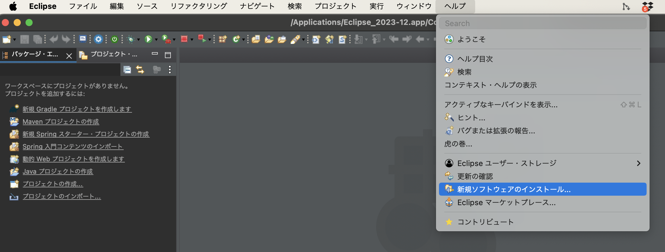Click the Next Annotation down-arrow icon
Image resolution: width=665 pixels, height=252 pixels.
tap(359, 39)
